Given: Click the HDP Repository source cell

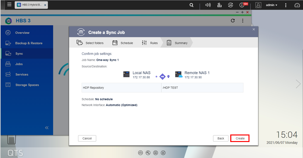Looking at the screenshot, I should (x=122, y=87).
